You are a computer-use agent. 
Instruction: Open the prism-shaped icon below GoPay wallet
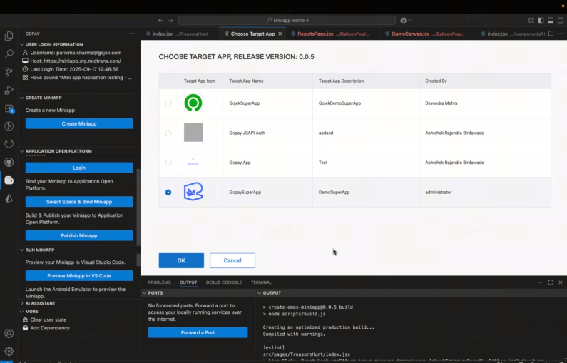pyautogui.click(x=9, y=198)
